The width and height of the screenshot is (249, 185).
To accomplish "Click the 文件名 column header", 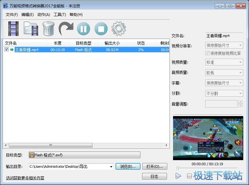I will [x=25, y=43].
